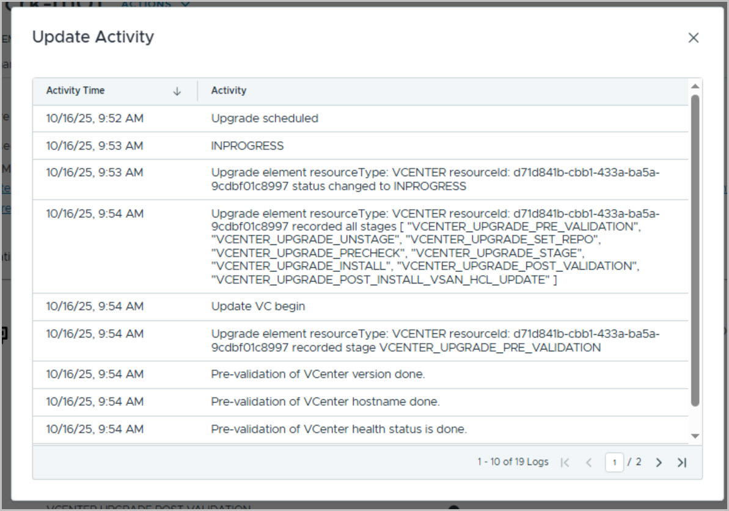Select "Pre-validation of VCenter health status" row
This screenshot has height=511, width=729.
339,429
